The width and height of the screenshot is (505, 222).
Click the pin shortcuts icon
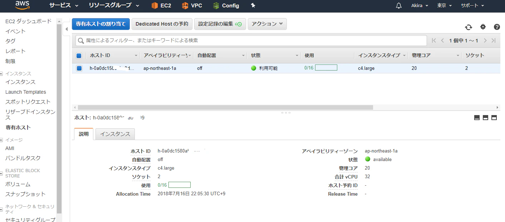click(253, 5)
